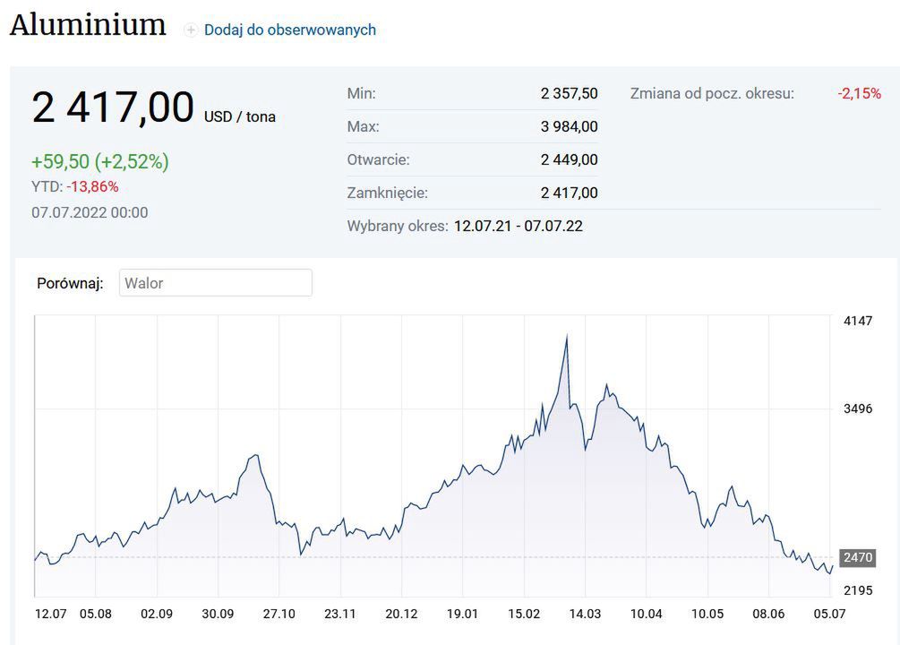Open the Dodaj do obserwowanych link

(290, 30)
